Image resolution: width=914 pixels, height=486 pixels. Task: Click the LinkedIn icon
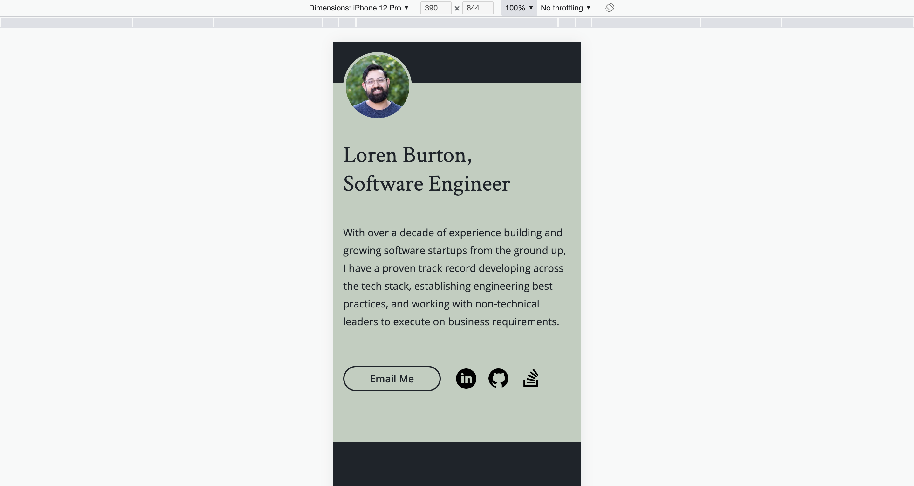[466, 378]
